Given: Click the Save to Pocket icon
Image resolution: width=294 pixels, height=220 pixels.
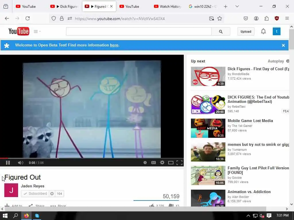Looking at the screenshot, I should [x=246, y=18].
